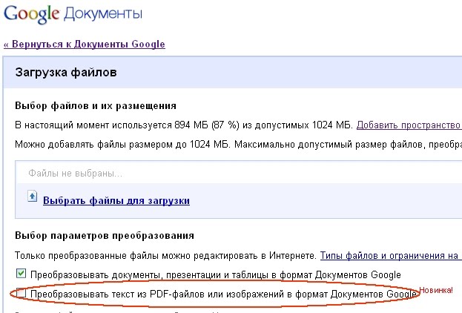Click the text «Только преобразованные файлы можно редактировать»

click(137, 255)
